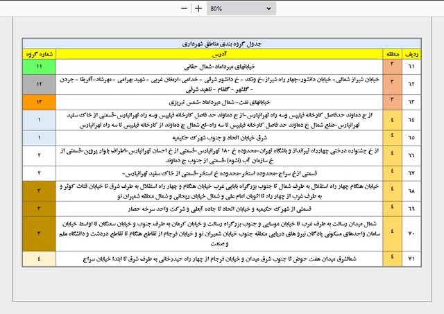The width and height of the screenshot is (444, 314).
Task: Click the address text in row 65
Action: (x=220, y=138)
